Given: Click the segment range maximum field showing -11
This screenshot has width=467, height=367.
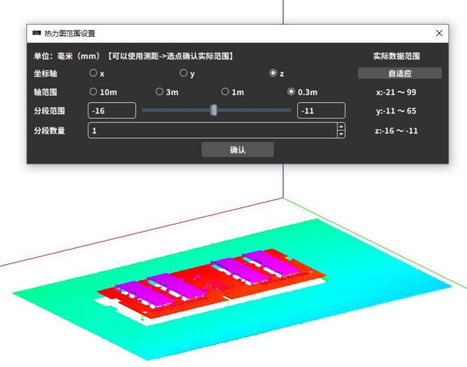Looking at the screenshot, I should point(321,111).
